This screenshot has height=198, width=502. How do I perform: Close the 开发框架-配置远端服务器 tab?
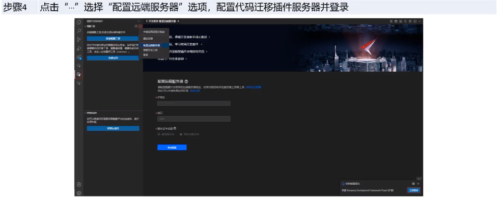point(178,21)
